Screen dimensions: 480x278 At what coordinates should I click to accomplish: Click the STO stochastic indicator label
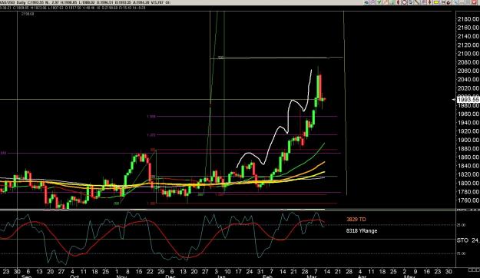[462, 240]
